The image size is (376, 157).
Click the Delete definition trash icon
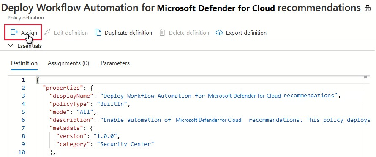point(162,33)
